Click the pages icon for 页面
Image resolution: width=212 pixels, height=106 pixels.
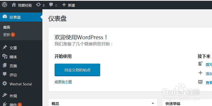(5, 65)
